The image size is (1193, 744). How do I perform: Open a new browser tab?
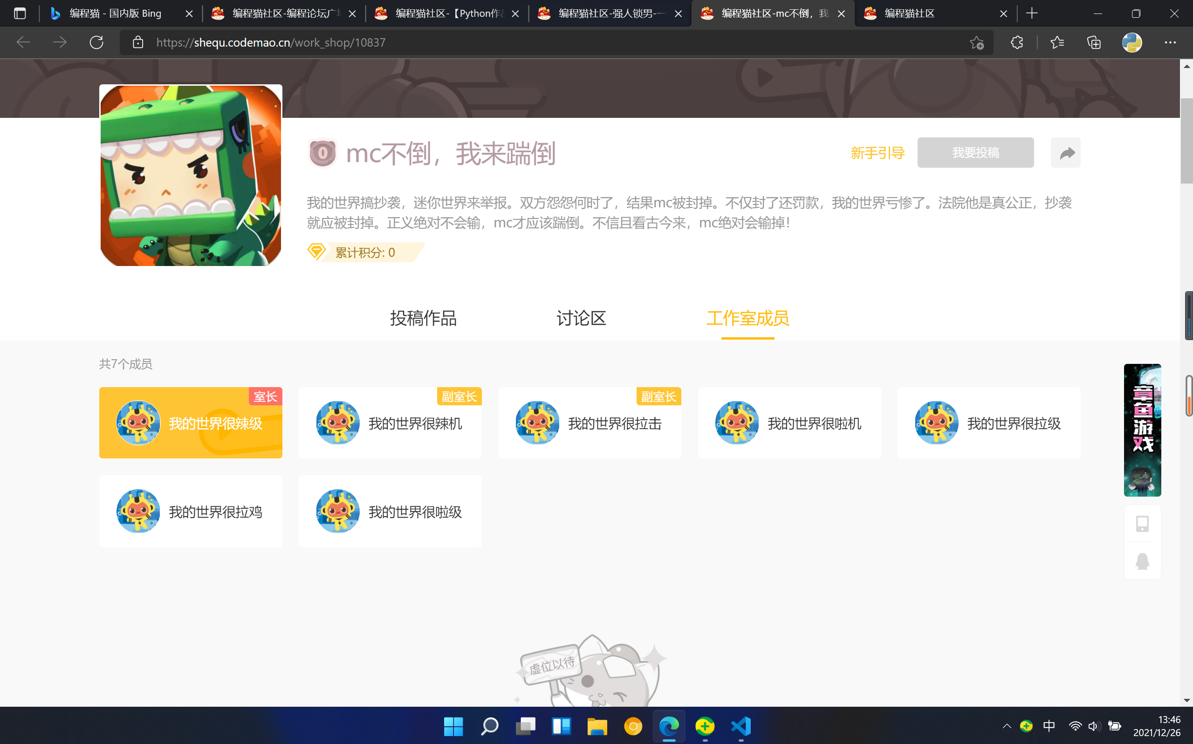point(1032,14)
